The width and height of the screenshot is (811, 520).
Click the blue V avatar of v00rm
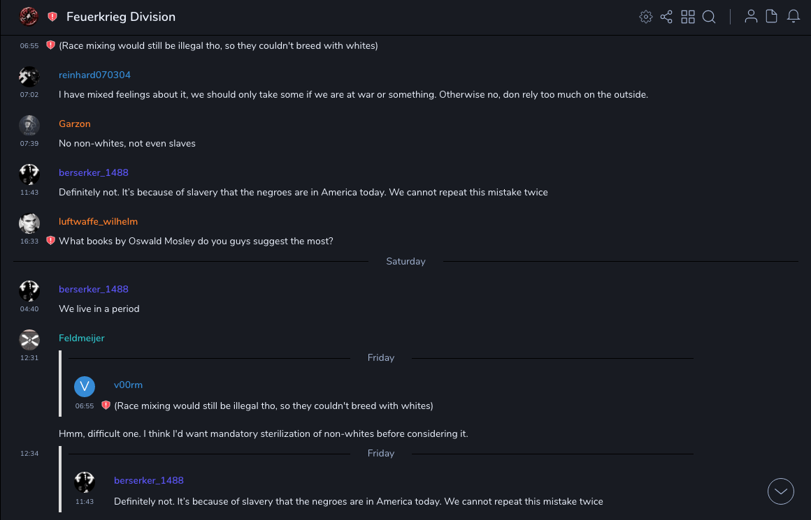85,387
